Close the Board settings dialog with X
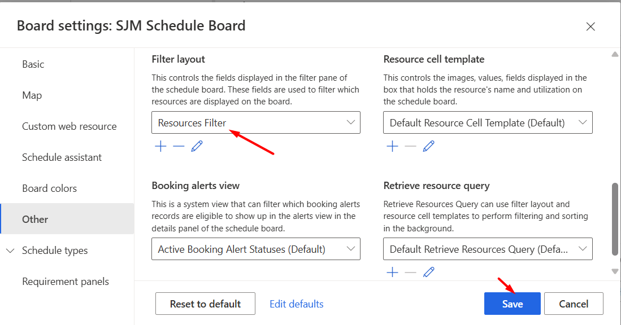 (590, 27)
